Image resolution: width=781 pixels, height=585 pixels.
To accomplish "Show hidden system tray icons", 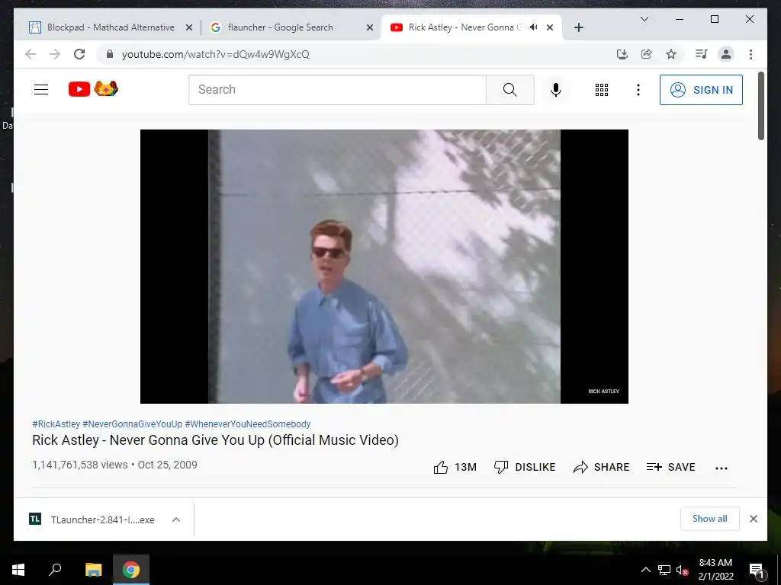I will 645,570.
